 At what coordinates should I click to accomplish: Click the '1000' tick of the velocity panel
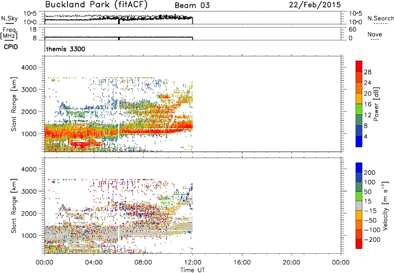[29, 236]
